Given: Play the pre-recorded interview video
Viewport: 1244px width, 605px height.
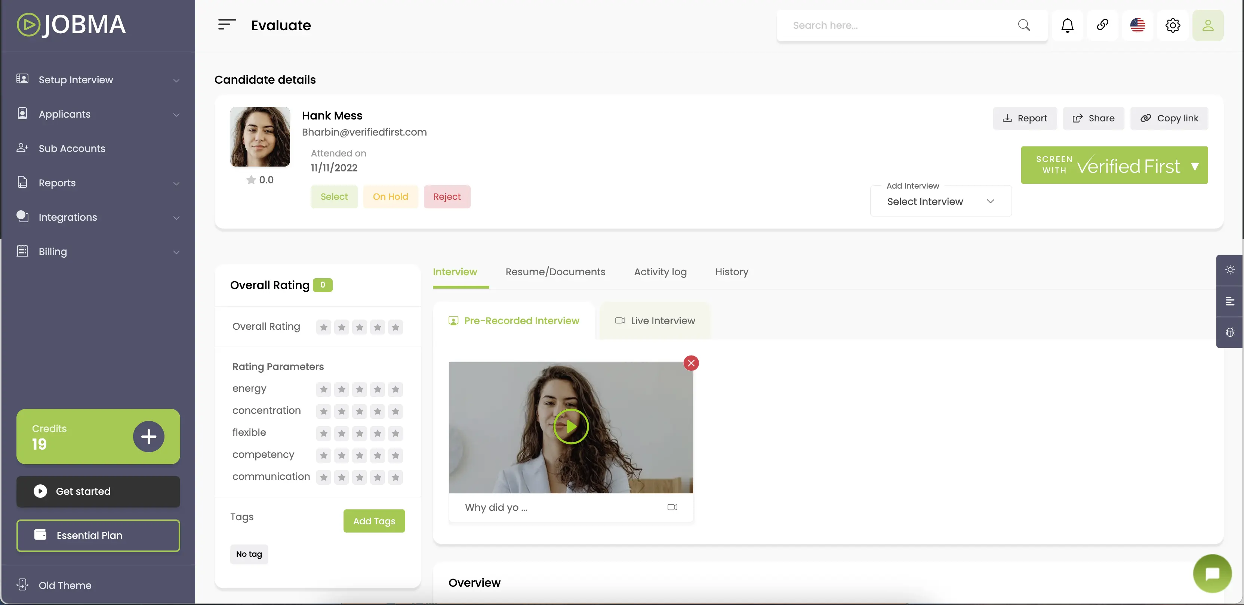Looking at the screenshot, I should coord(571,426).
